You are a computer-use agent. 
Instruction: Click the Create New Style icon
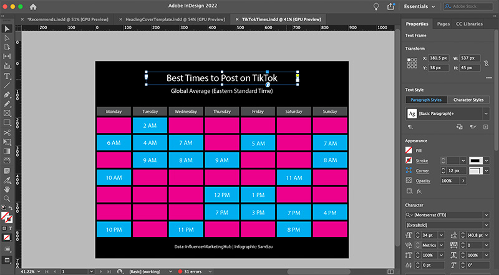click(486, 127)
